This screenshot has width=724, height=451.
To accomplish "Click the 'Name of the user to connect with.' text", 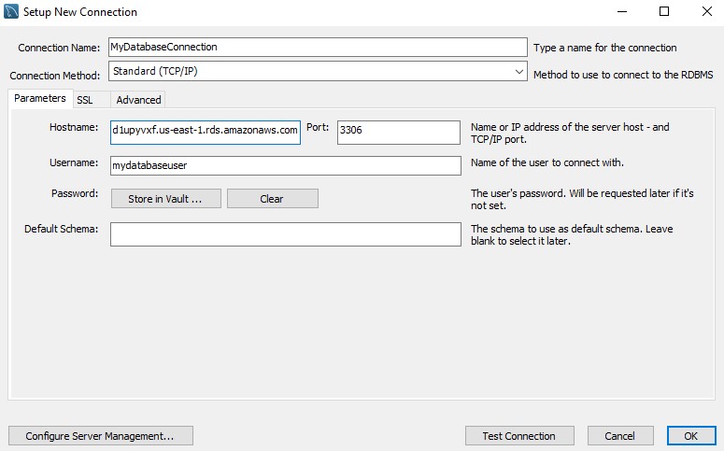I will tap(547, 162).
